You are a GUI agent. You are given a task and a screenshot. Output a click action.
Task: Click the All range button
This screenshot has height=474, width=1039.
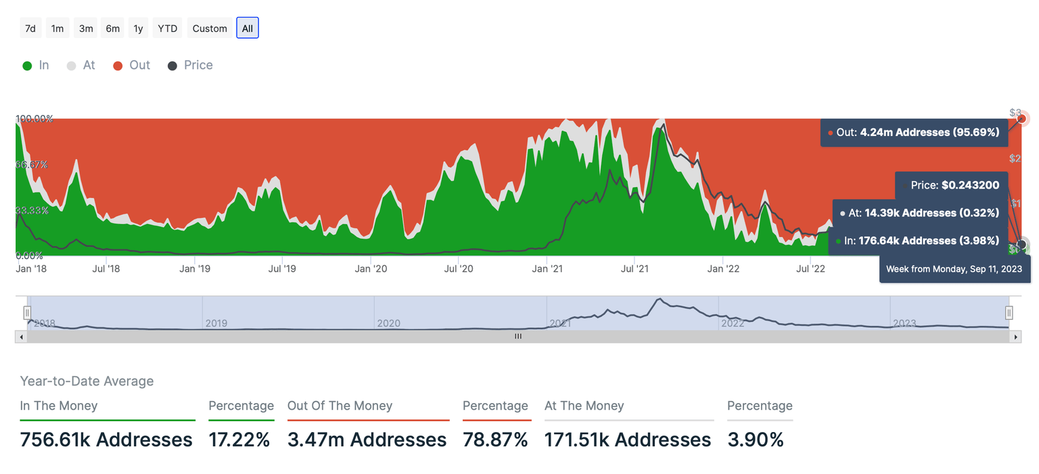point(247,28)
